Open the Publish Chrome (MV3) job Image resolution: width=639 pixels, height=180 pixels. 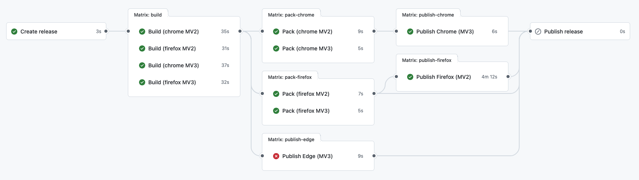[452, 32]
